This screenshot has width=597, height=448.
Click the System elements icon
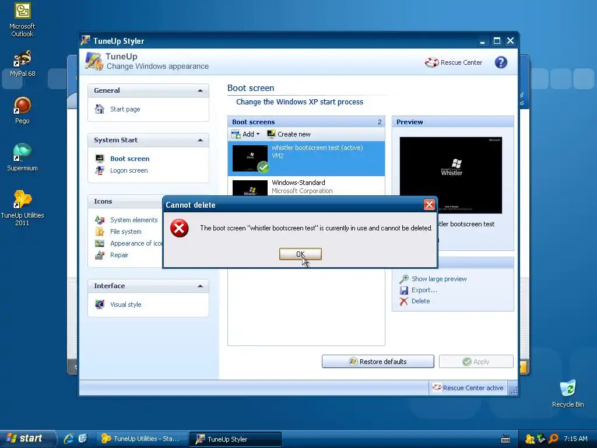point(100,220)
